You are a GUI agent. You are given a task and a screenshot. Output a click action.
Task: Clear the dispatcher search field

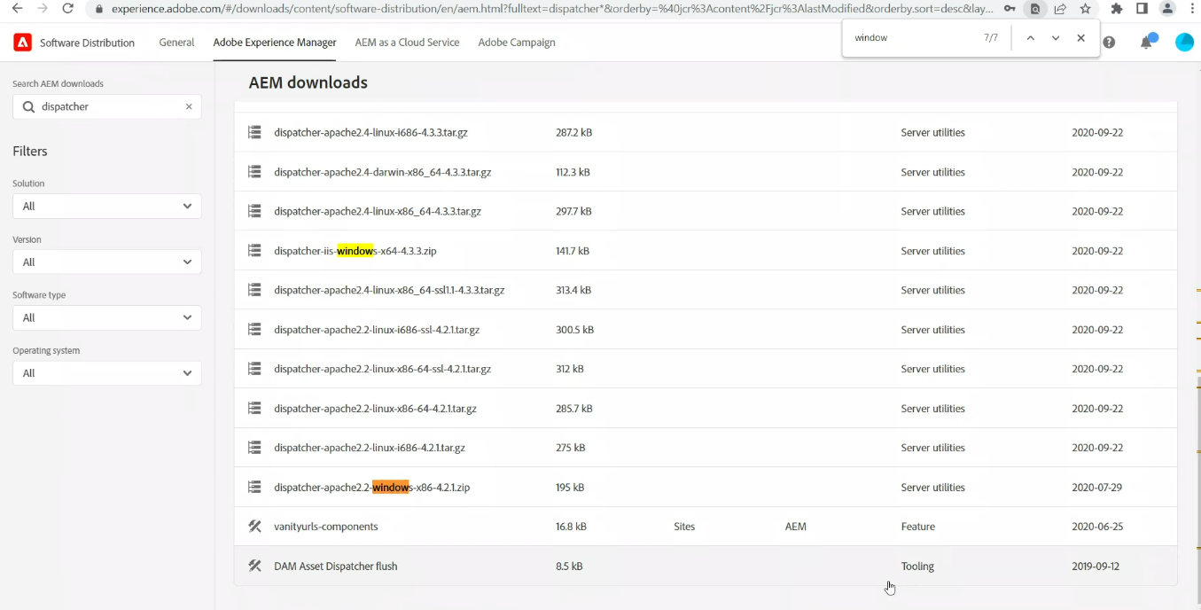coord(188,106)
